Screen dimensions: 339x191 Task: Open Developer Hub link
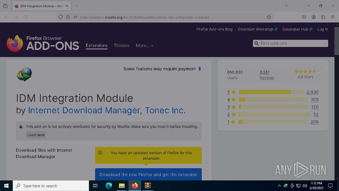297,29
